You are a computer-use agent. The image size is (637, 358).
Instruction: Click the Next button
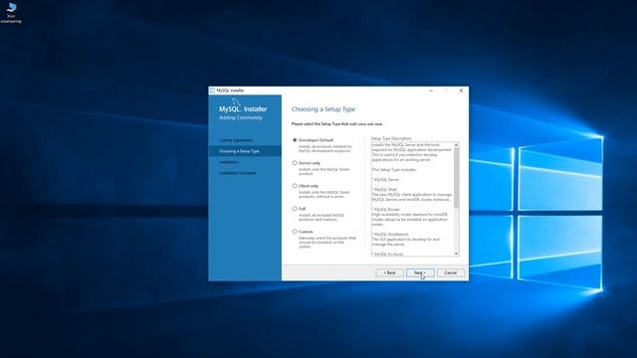(420, 272)
